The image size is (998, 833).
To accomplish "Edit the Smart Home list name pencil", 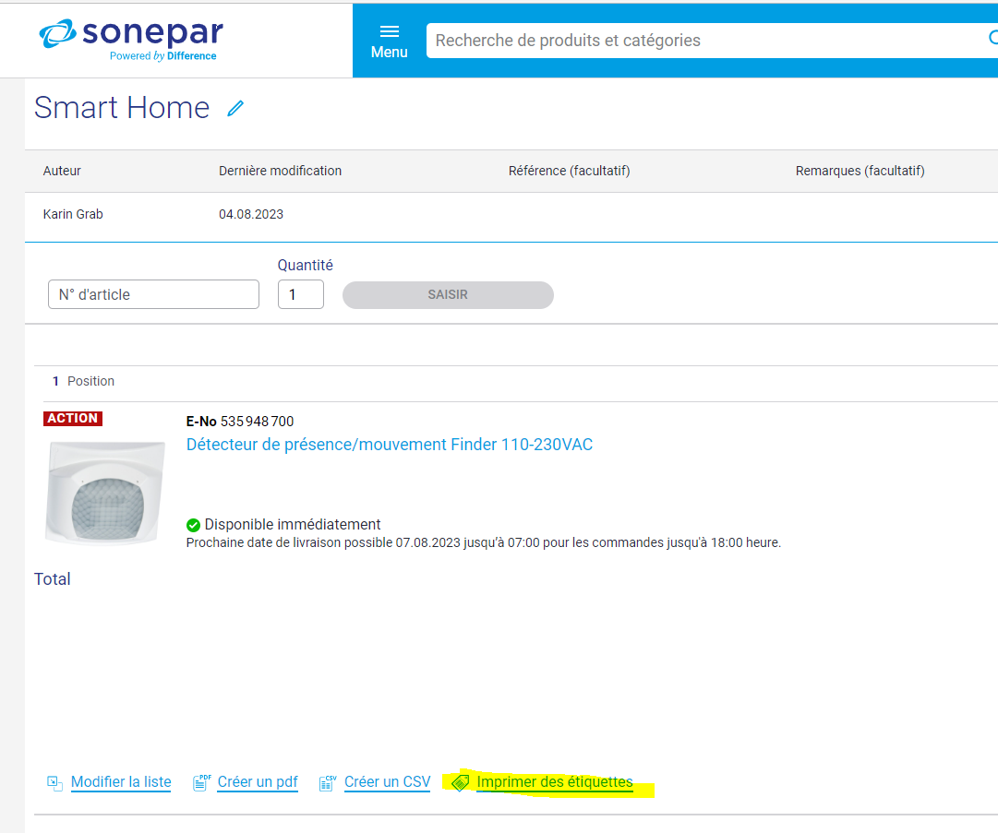I will click(x=235, y=109).
